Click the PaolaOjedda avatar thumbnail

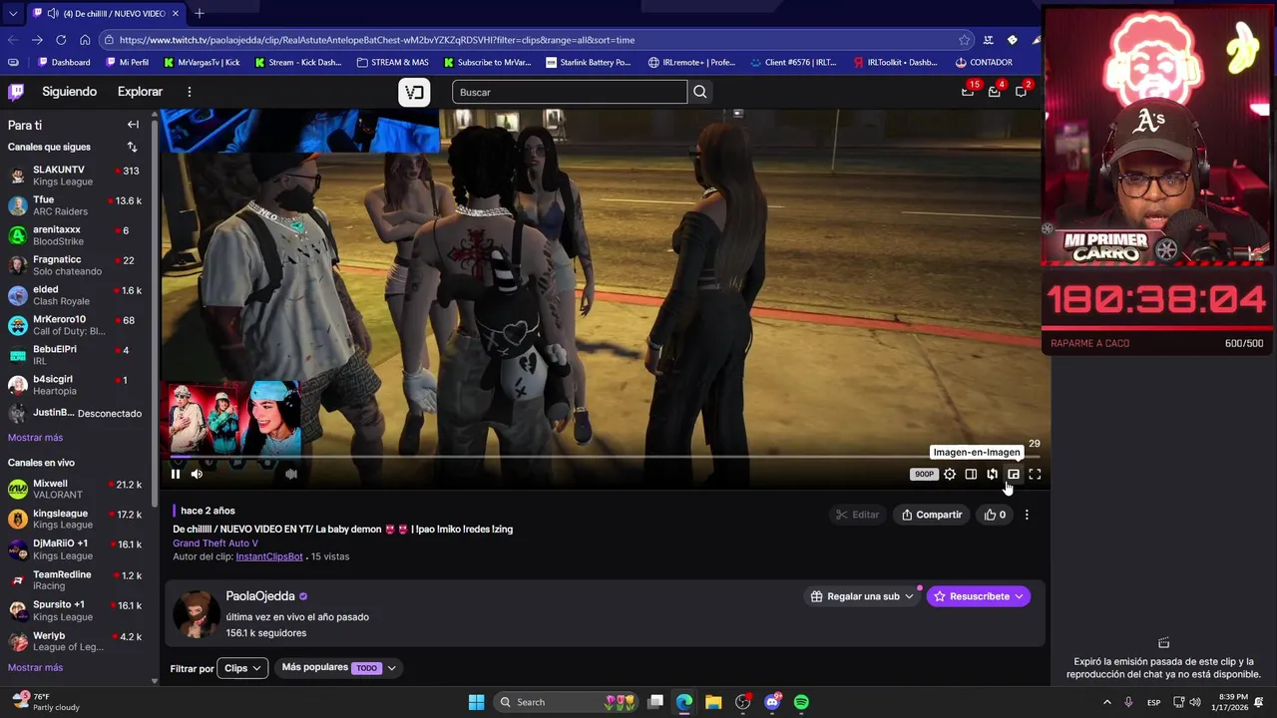(197, 613)
